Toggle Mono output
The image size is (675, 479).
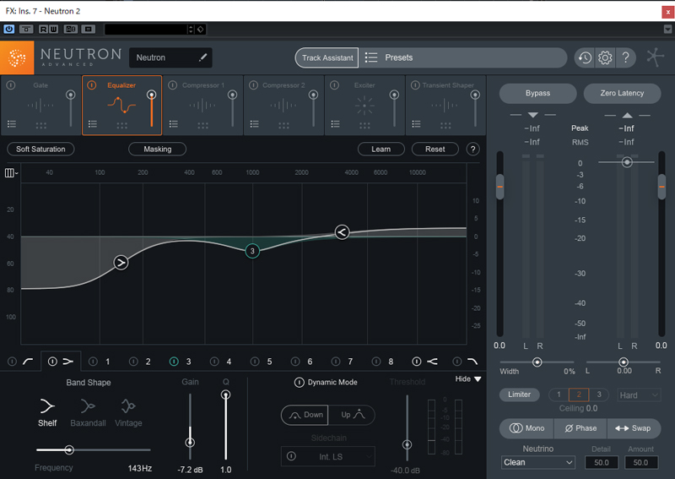(526, 428)
